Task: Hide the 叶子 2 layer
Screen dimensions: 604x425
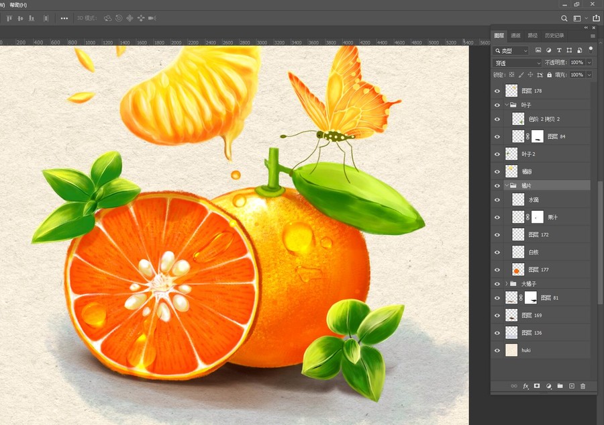Action: (x=497, y=154)
